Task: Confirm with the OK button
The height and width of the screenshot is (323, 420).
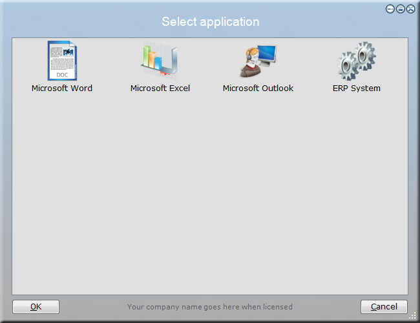Action: click(x=36, y=307)
